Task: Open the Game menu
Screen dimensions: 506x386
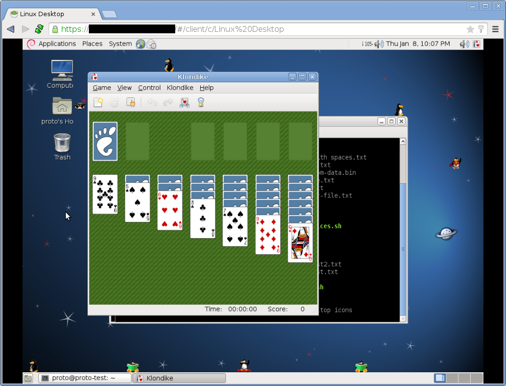Action: coord(102,88)
